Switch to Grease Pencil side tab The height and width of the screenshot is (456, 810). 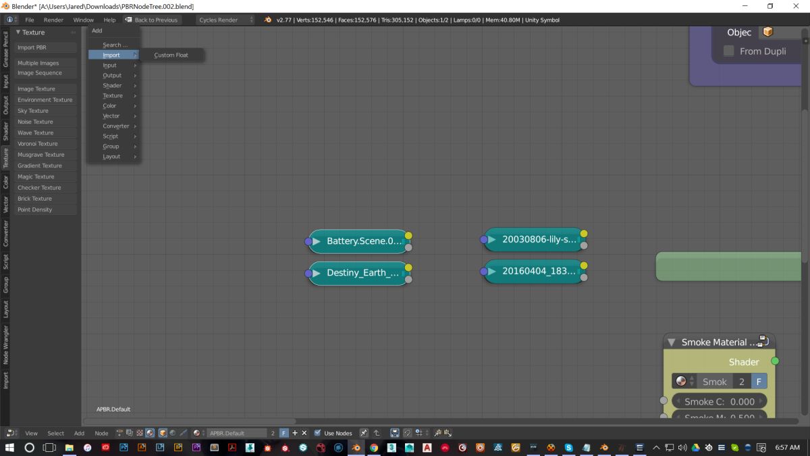pos(6,48)
